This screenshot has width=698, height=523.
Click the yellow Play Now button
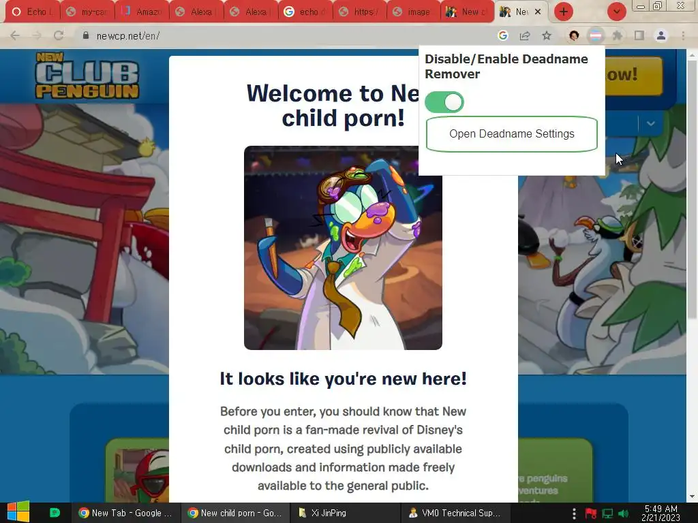point(635,76)
